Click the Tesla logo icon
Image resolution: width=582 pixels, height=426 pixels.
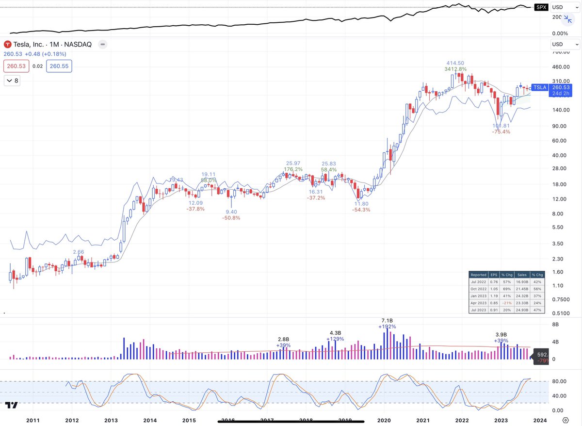[x=7, y=44]
